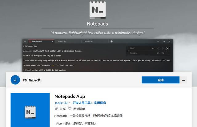Click the description line 'Notepads - 一款极具现代感'
197x127 pixels.
(x=88, y=116)
